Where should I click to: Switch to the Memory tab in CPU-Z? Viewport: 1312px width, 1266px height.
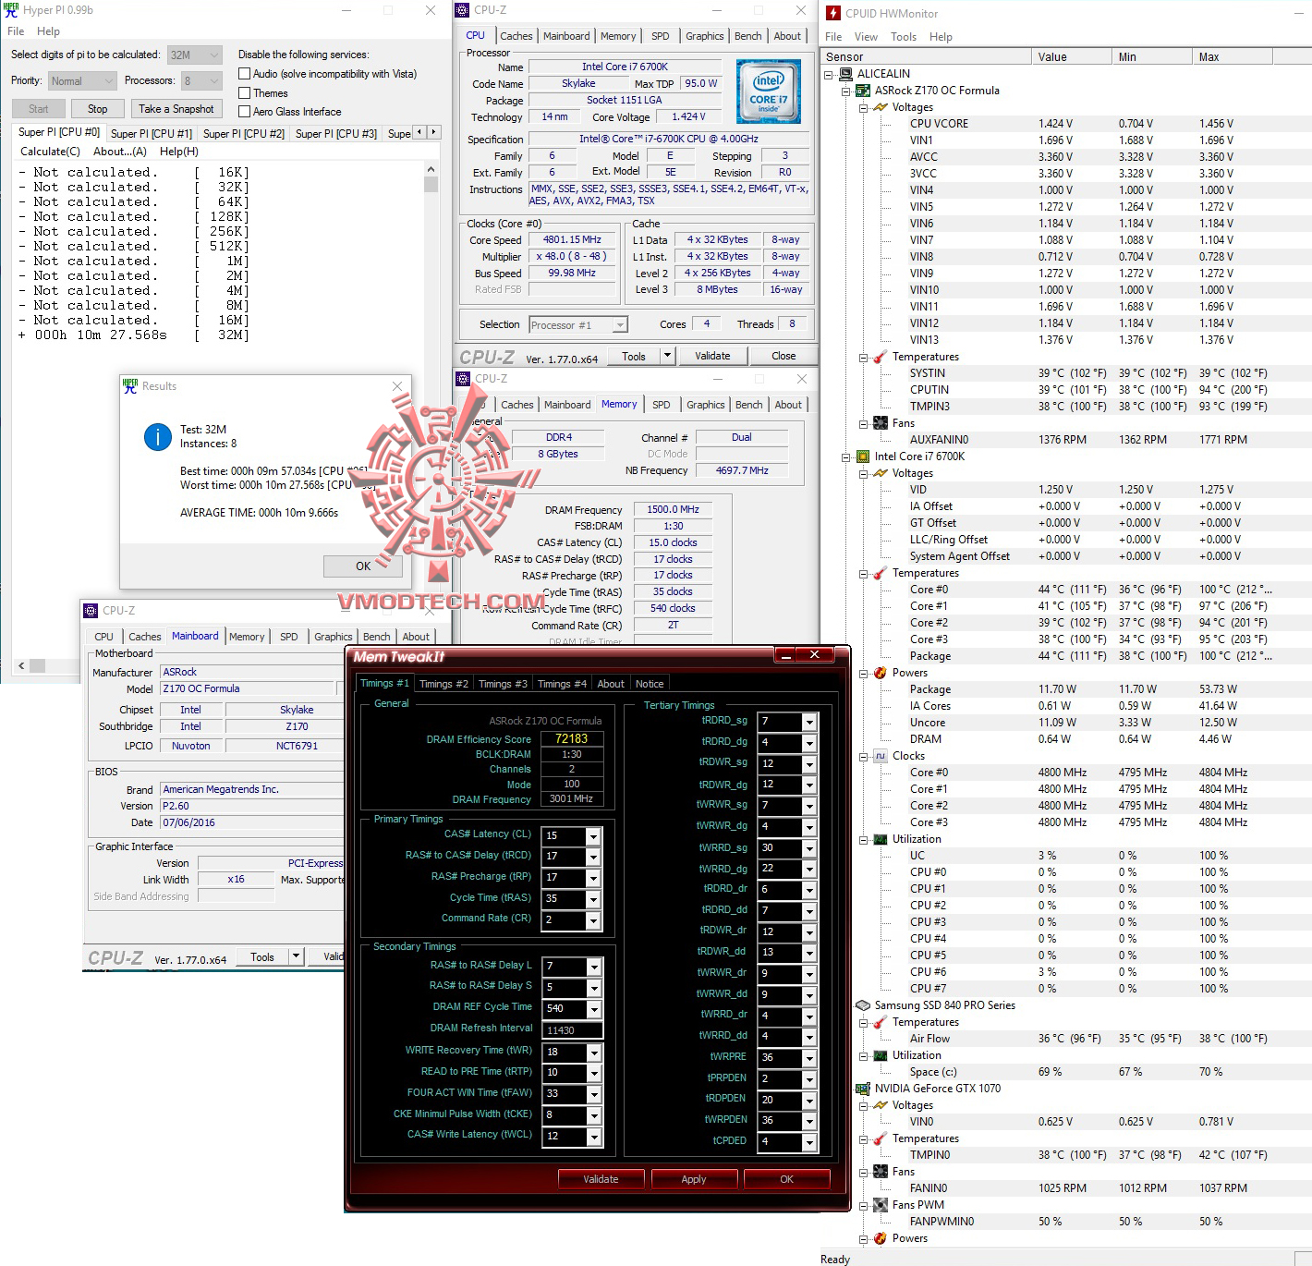618,35
